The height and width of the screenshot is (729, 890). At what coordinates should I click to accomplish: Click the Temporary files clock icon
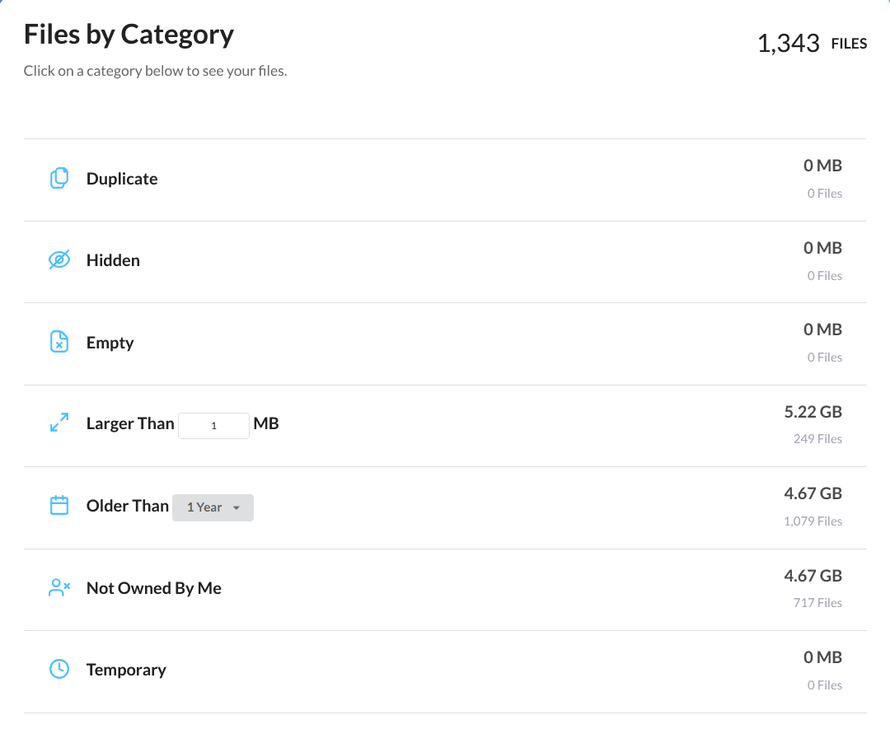click(59, 669)
